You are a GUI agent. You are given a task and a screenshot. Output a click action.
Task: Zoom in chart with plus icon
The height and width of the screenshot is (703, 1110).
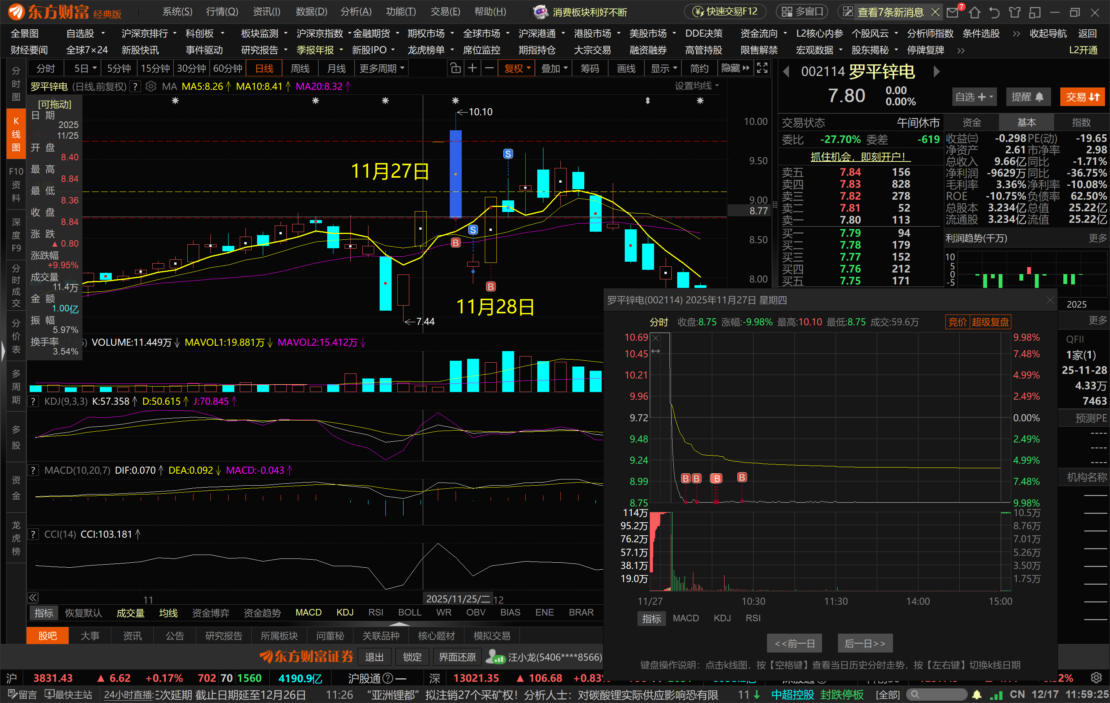coord(473,69)
